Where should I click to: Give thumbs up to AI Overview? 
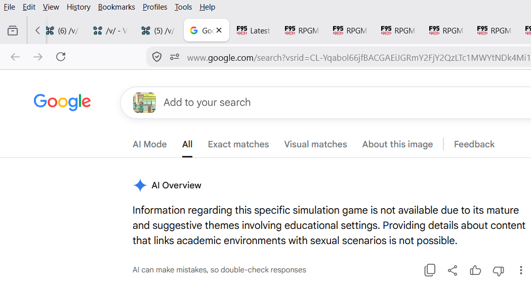(475, 270)
